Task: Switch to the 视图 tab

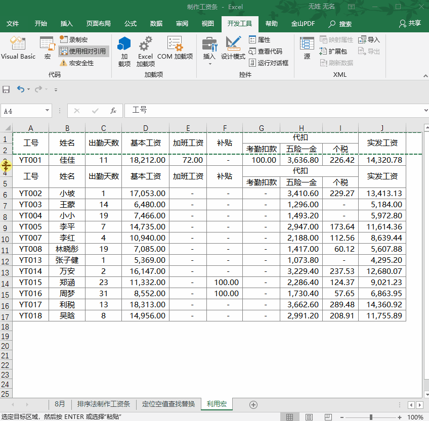Action: point(207,24)
